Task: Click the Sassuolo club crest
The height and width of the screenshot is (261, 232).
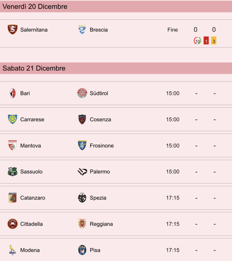Action: pyautogui.click(x=13, y=172)
